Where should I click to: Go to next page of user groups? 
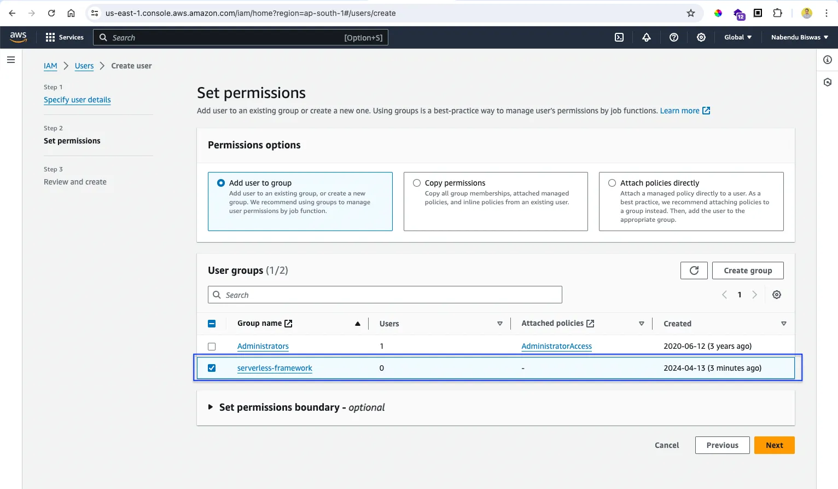pyautogui.click(x=755, y=295)
